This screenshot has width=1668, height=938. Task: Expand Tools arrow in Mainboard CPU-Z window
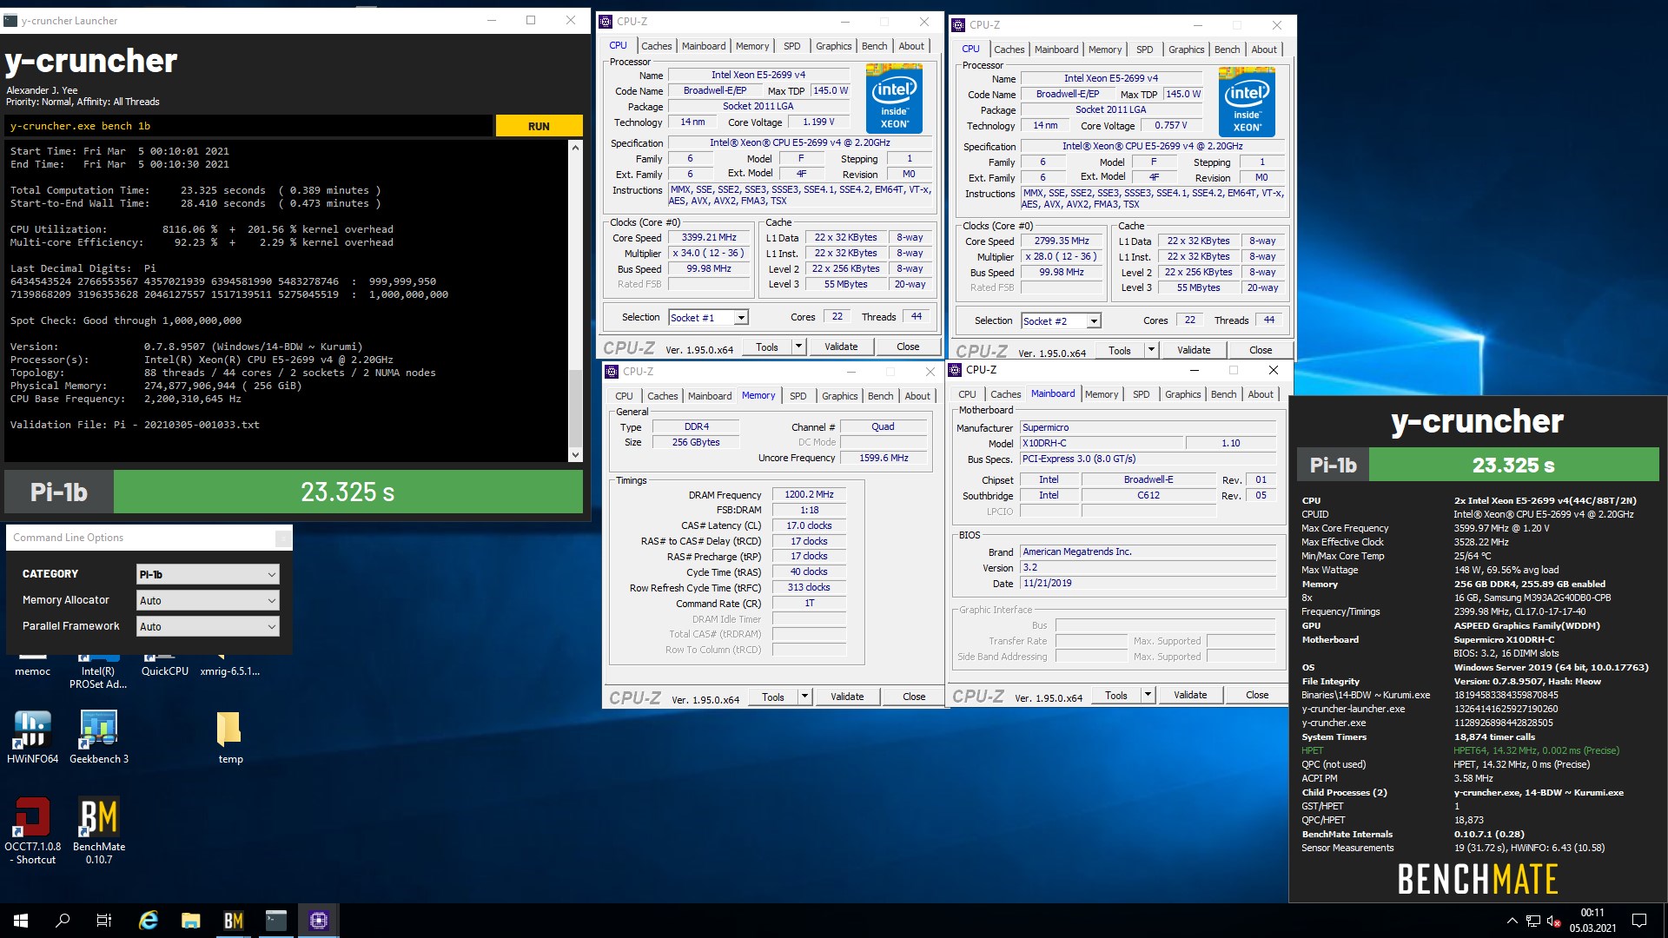point(1148,695)
